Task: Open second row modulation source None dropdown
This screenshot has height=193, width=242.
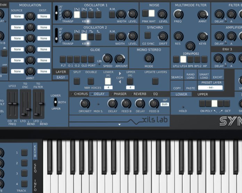Action: pyautogui.click(x=17, y=27)
